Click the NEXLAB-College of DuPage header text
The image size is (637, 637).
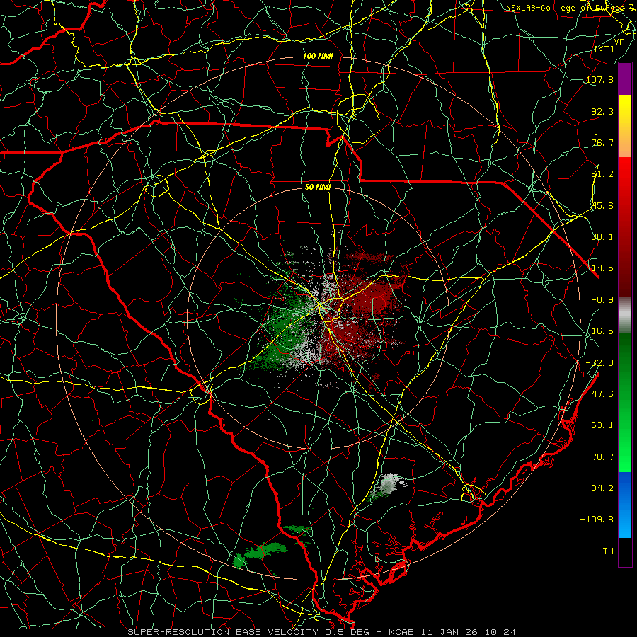click(x=569, y=8)
